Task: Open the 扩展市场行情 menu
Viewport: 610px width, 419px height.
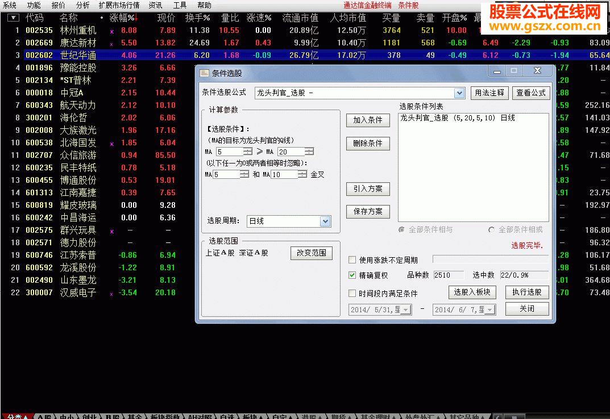Action: [x=119, y=5]
